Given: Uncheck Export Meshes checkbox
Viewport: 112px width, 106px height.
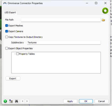Looking at the screenshot, I should (x=7, y=26).
